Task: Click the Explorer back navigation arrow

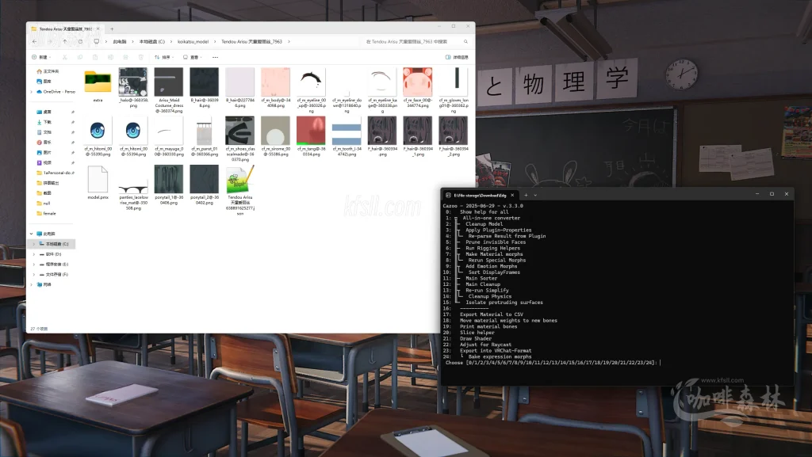Action: tap(34, 41)
